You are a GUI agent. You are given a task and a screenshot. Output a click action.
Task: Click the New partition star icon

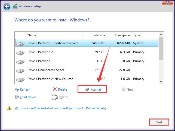tap(124, 90)
